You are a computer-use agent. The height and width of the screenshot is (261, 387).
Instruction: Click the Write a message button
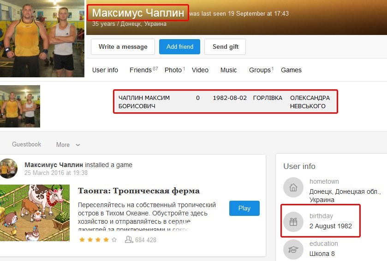click(x=123, y=46)
